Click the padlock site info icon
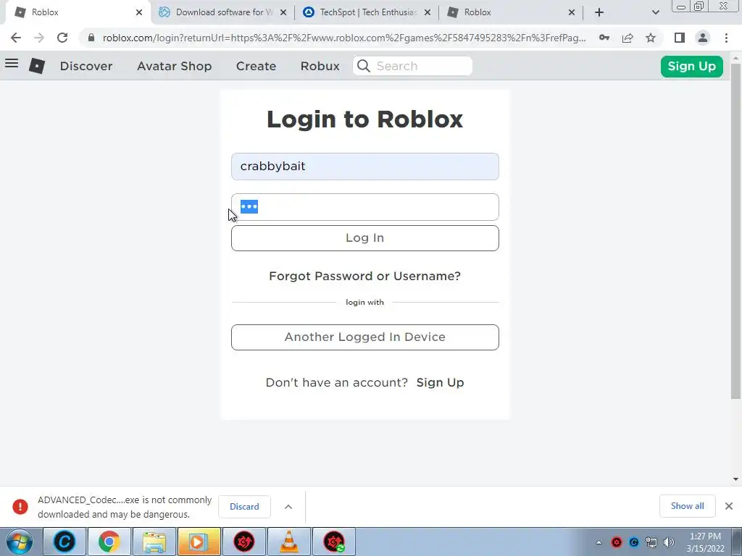The width and height of the screenshot is (742, 556). 91,38
